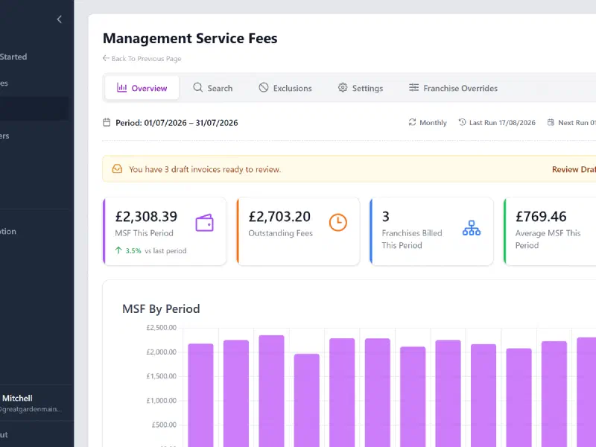Click the £2,703.20 Outstanding Fees value
The width and height of the screenshot is (596, 447).
click(x=279, y=217)
